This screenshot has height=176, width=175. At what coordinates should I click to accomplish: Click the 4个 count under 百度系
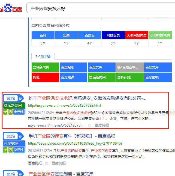pos(90,43)
